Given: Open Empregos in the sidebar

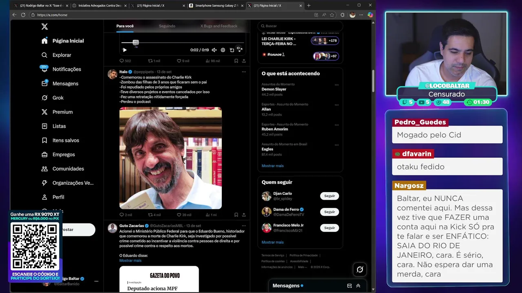Looking at the screenshot, I should [x=58, y=155].
